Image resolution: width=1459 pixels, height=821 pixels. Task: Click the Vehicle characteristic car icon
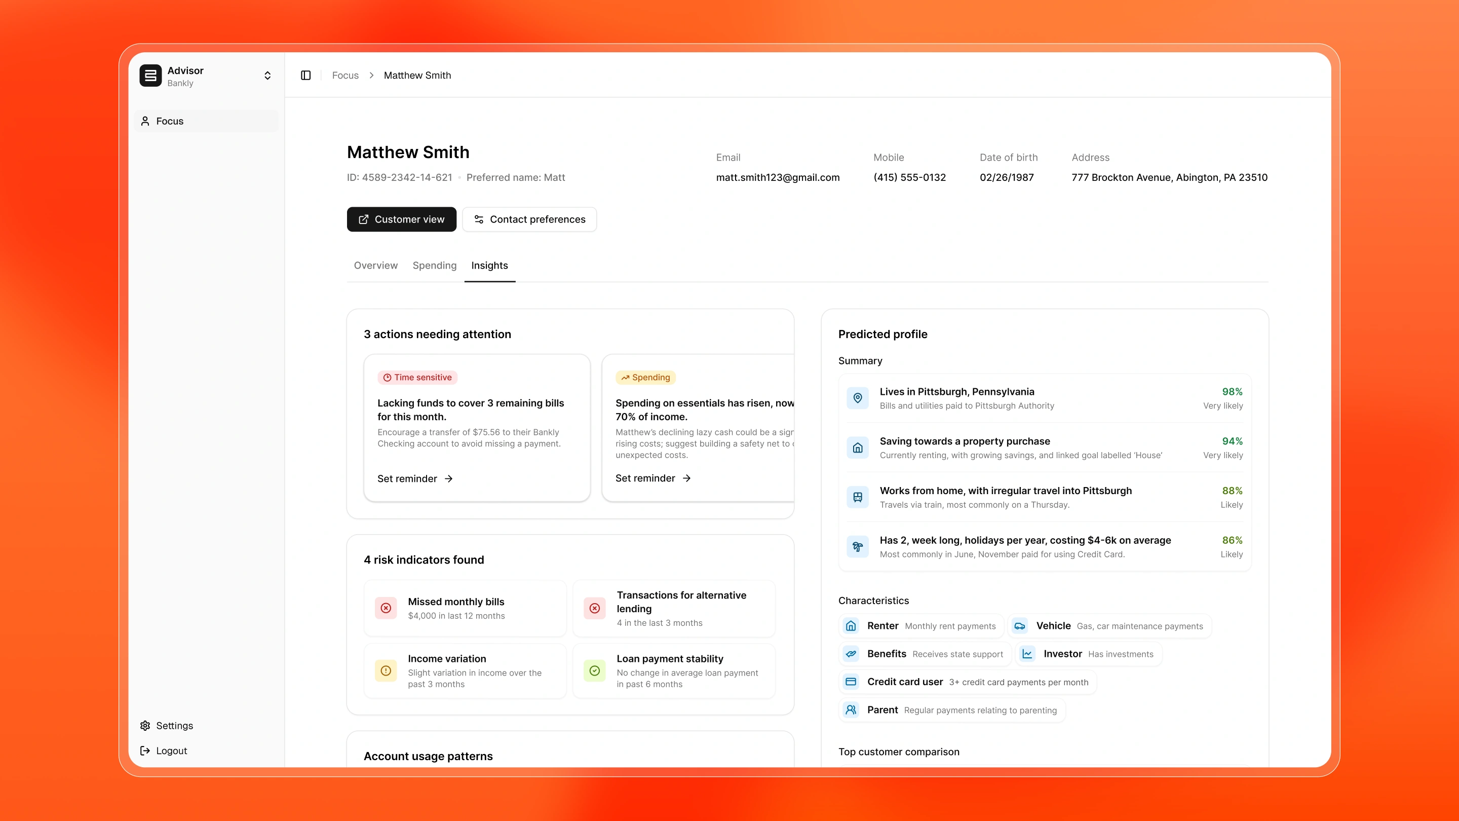(x=1019, y=626)
